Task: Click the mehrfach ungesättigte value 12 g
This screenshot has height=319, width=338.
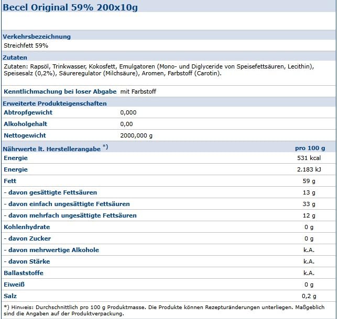Action: [309, 215]
